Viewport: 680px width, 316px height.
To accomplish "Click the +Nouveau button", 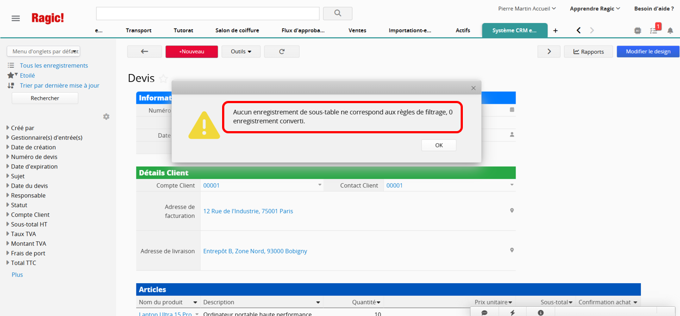I will (x=191, y=52).
